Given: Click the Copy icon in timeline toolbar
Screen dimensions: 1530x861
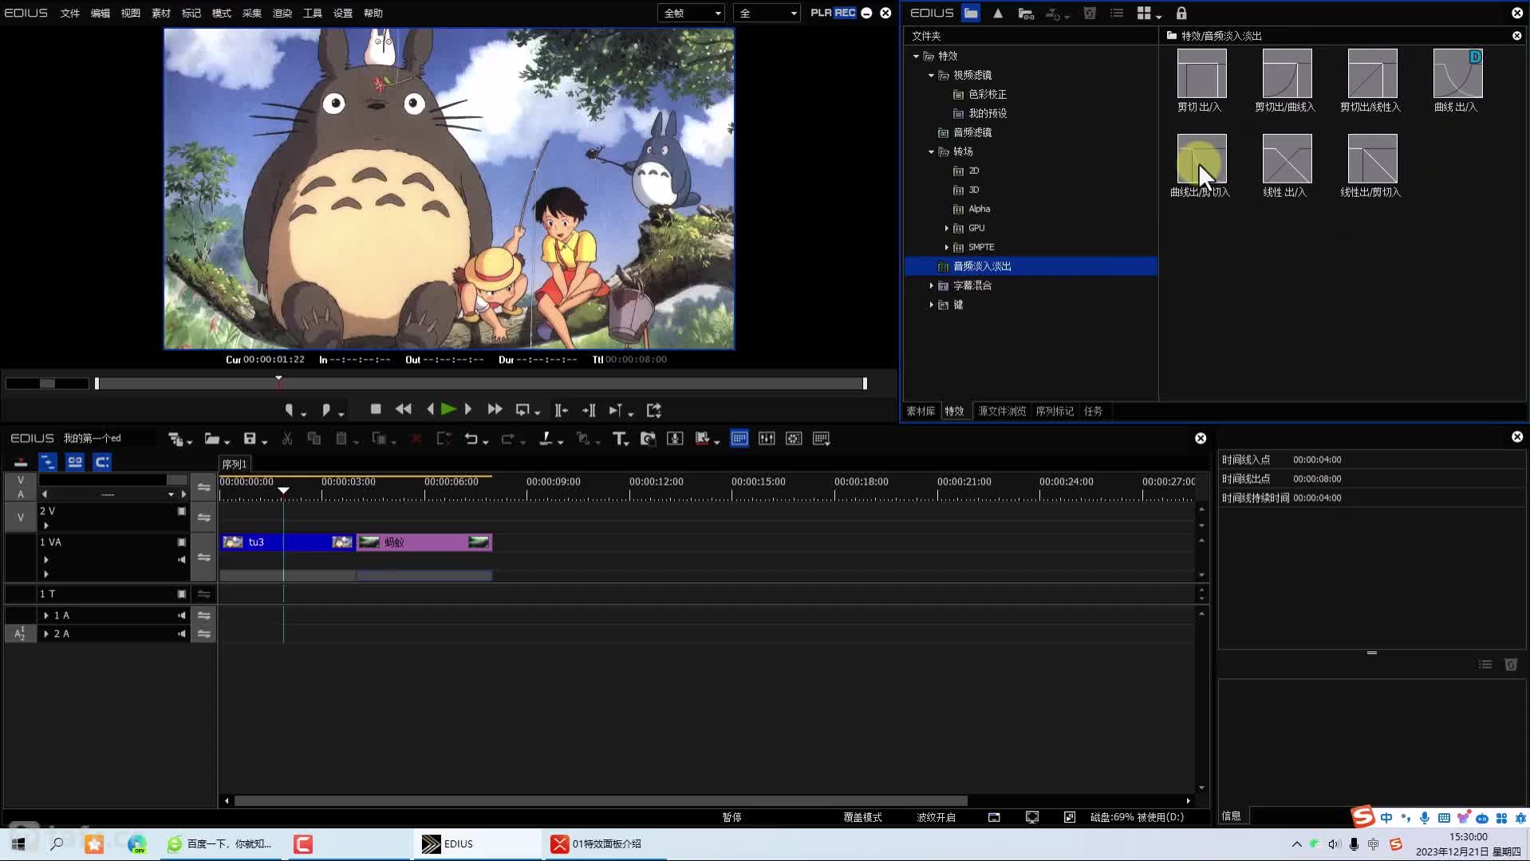Looking at the screenshot, I should (x=314, y=438).
